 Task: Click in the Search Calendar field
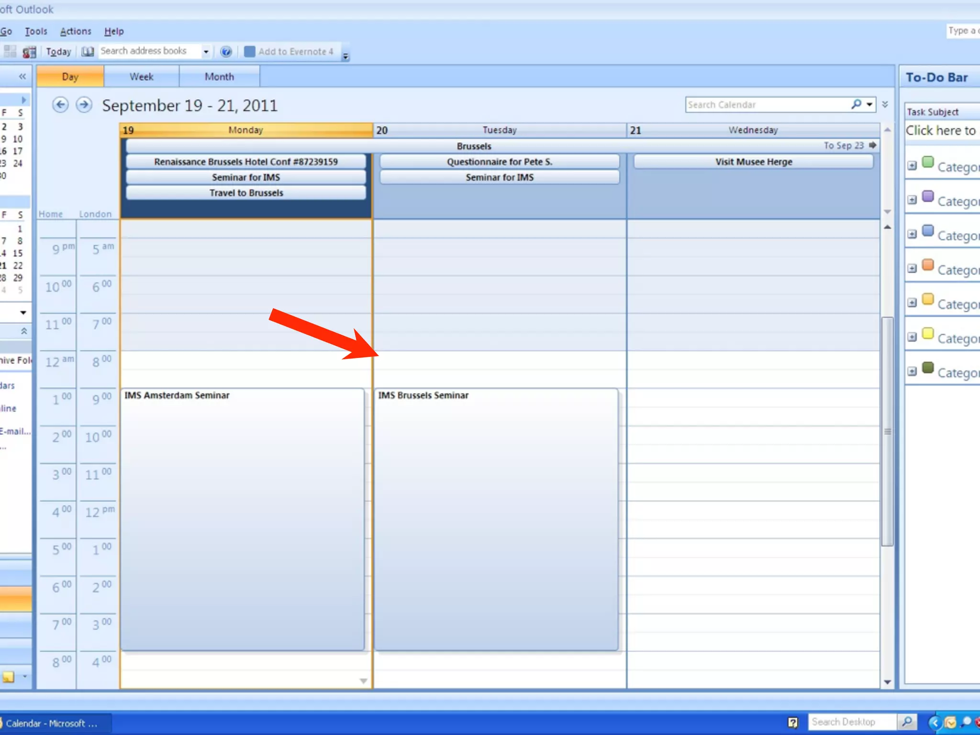[766, 105]
